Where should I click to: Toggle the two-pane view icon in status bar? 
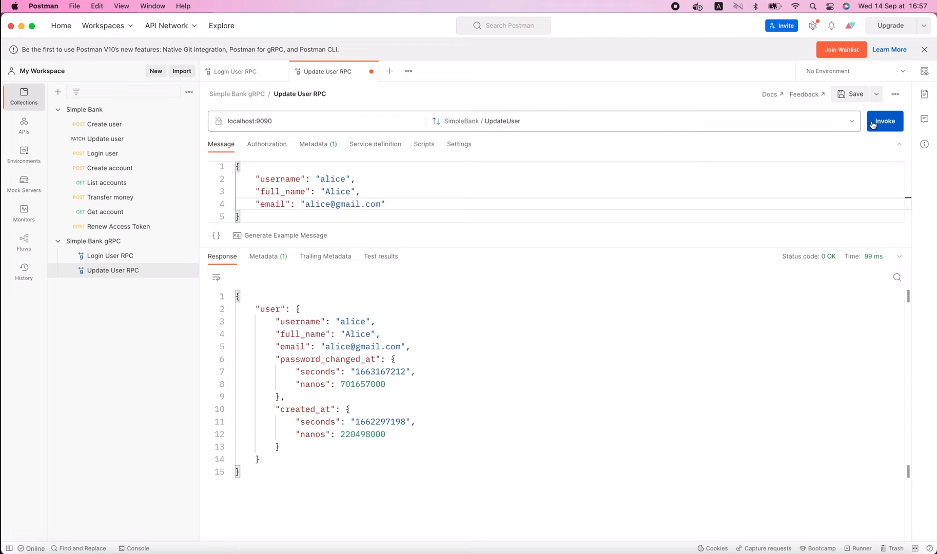(915, 548)
